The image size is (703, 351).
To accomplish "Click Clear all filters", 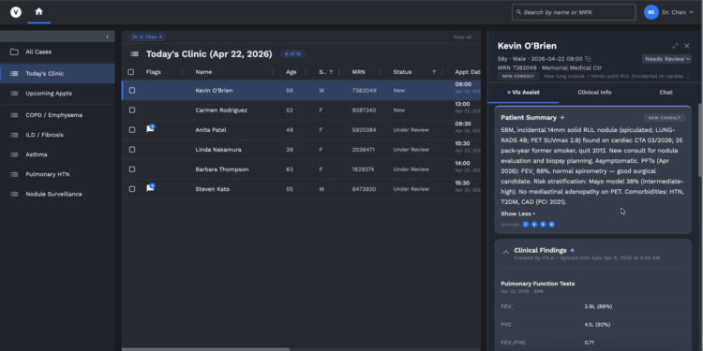I will pos(462,37).
